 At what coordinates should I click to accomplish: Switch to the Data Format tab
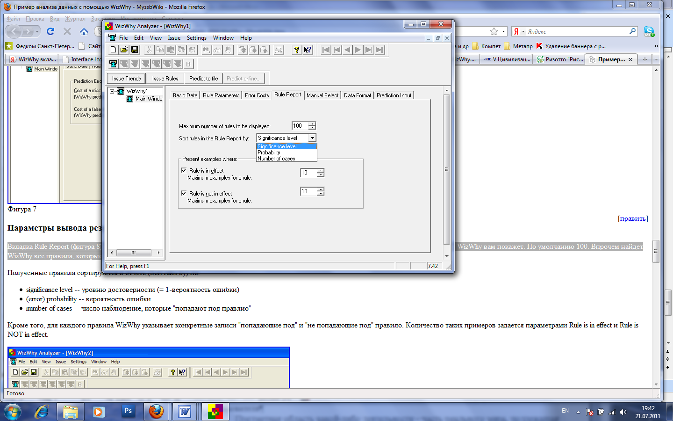coord(358,95)
